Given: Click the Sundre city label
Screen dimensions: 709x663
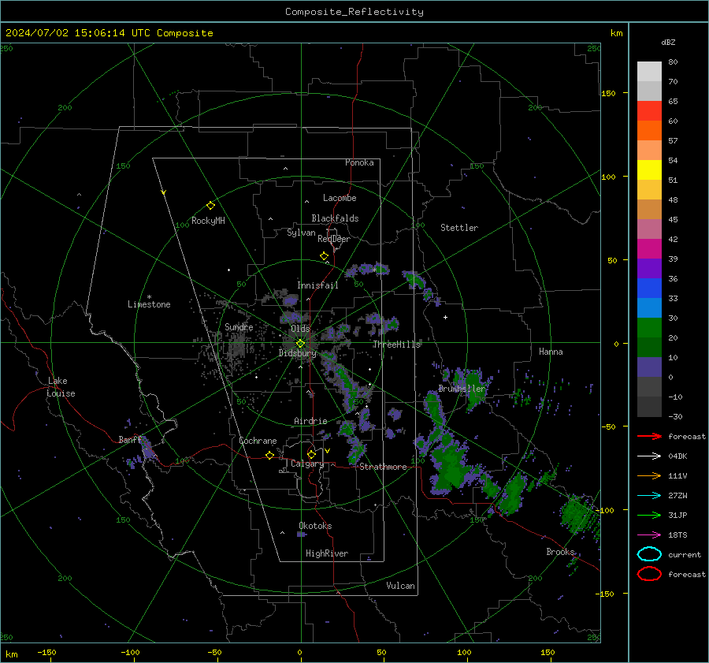Looking at the screenshot, I should click(x=239, y=326).
